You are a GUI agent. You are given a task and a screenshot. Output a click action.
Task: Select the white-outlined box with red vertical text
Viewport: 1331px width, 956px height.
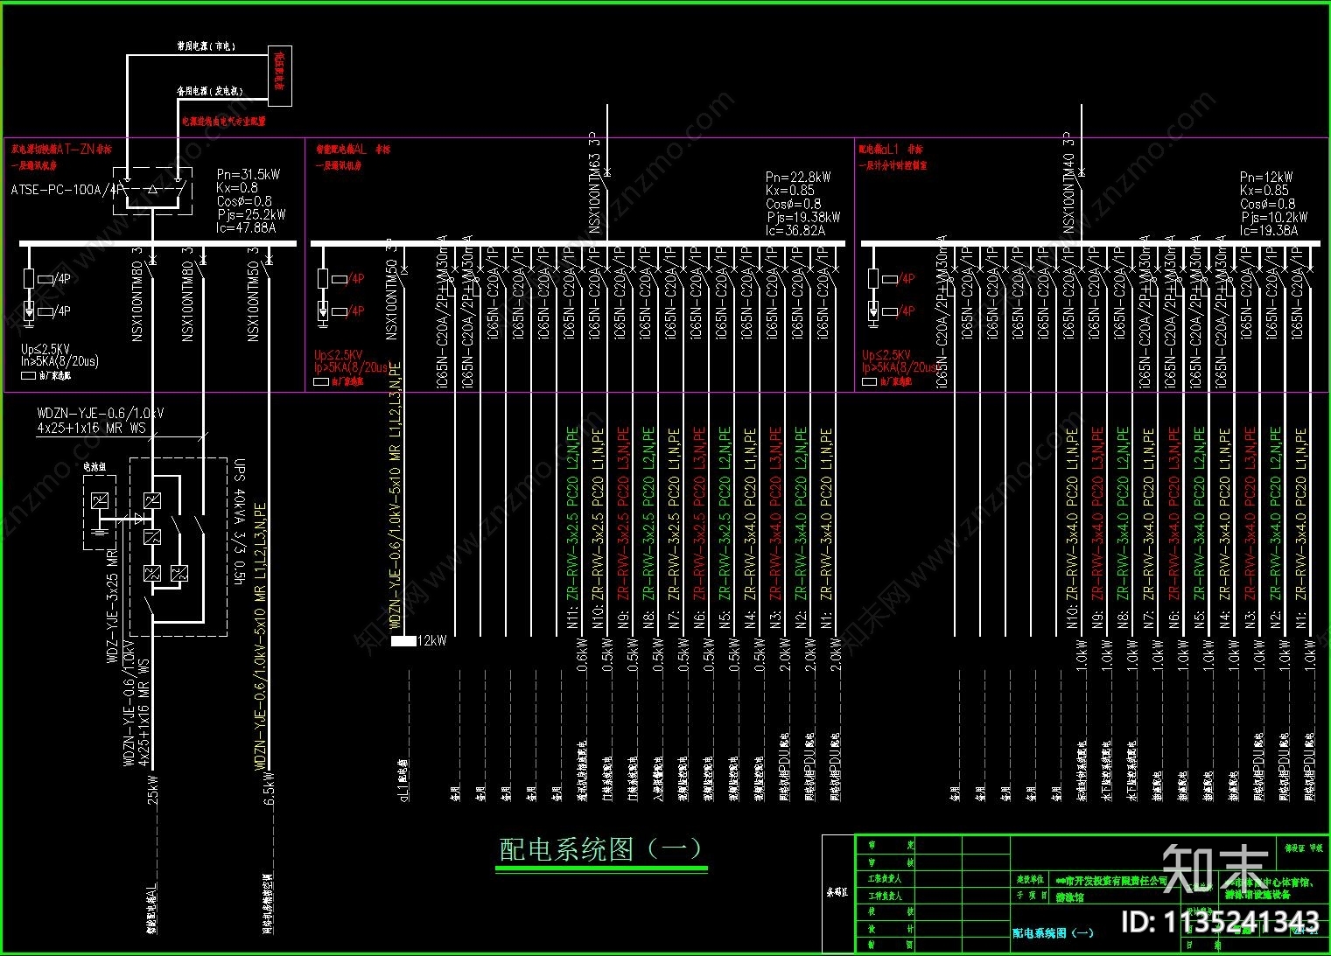(x=279, y=75)
